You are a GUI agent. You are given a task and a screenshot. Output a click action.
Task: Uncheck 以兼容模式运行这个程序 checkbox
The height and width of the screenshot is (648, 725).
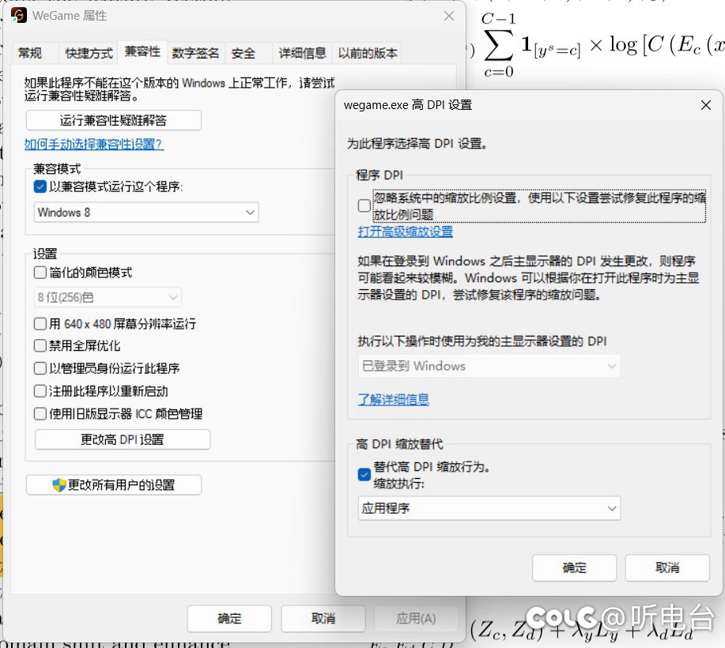(x=40, y=186)
